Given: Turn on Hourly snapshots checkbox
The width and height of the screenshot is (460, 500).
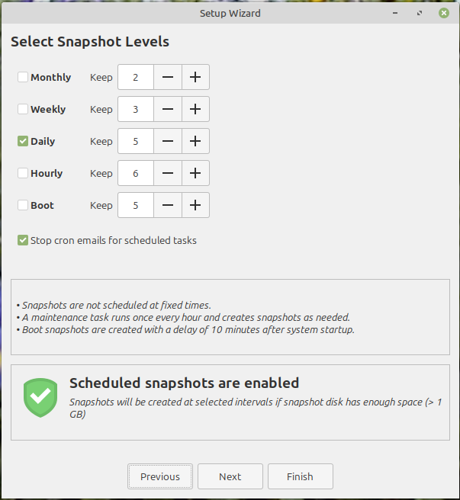Looking at the screenshot, I should pyautogui.click(x=23, y=173).
